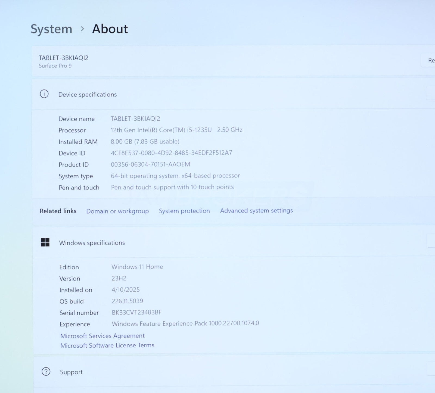
Task: Click the breadcrumb chevron after System
Action: [82, 29]
